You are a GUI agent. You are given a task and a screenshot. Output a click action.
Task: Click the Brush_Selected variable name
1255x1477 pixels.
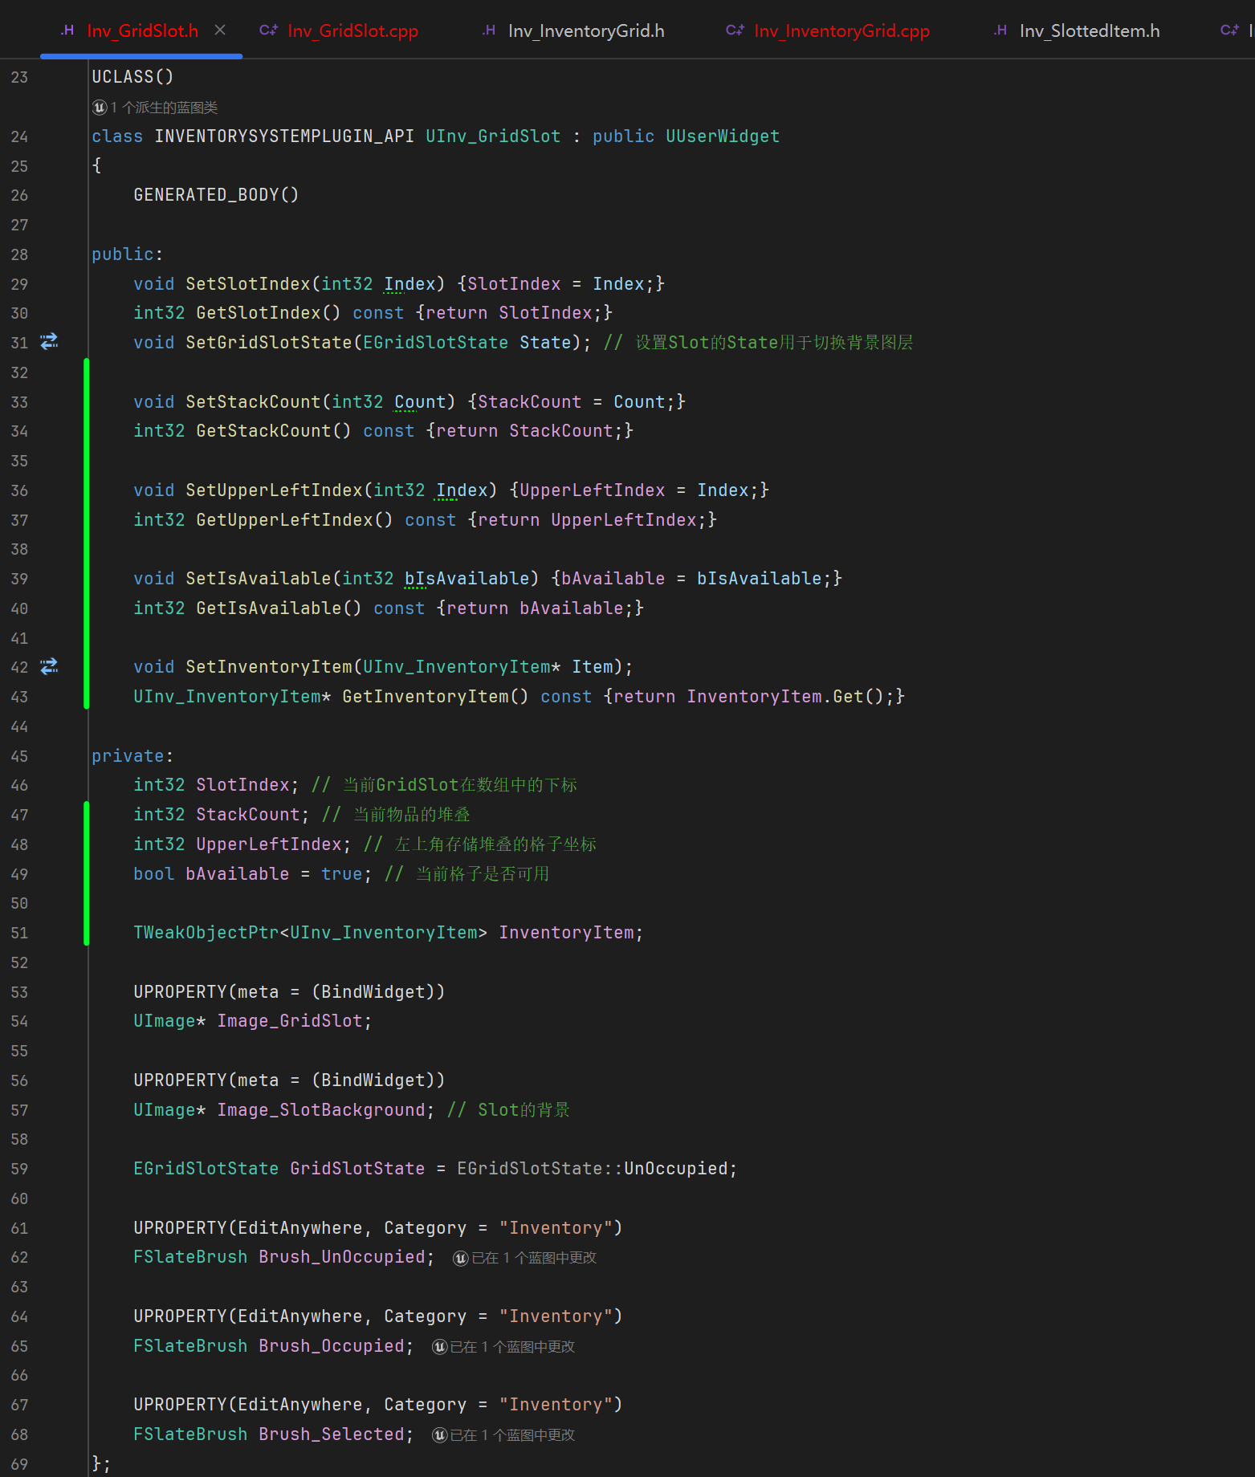tap(332, 1434)
